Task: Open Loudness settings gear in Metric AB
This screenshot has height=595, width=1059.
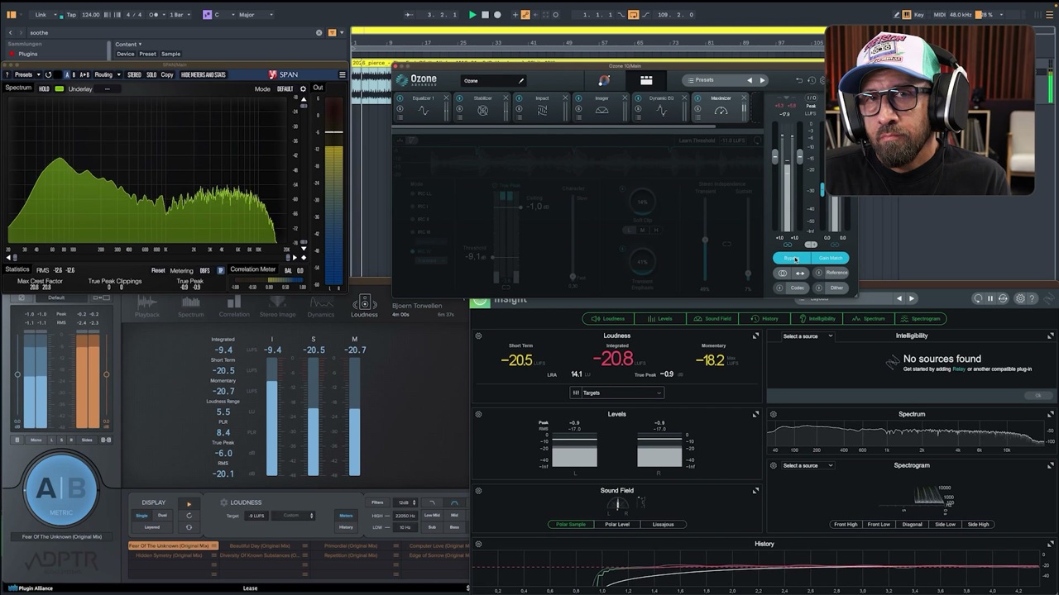Action: [223, 502]
